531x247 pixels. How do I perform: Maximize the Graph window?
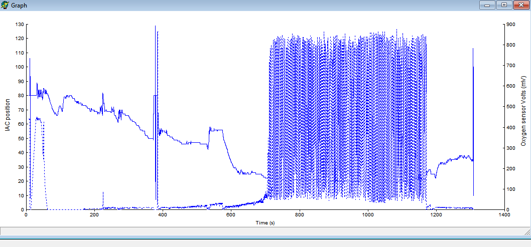point(504,5)
